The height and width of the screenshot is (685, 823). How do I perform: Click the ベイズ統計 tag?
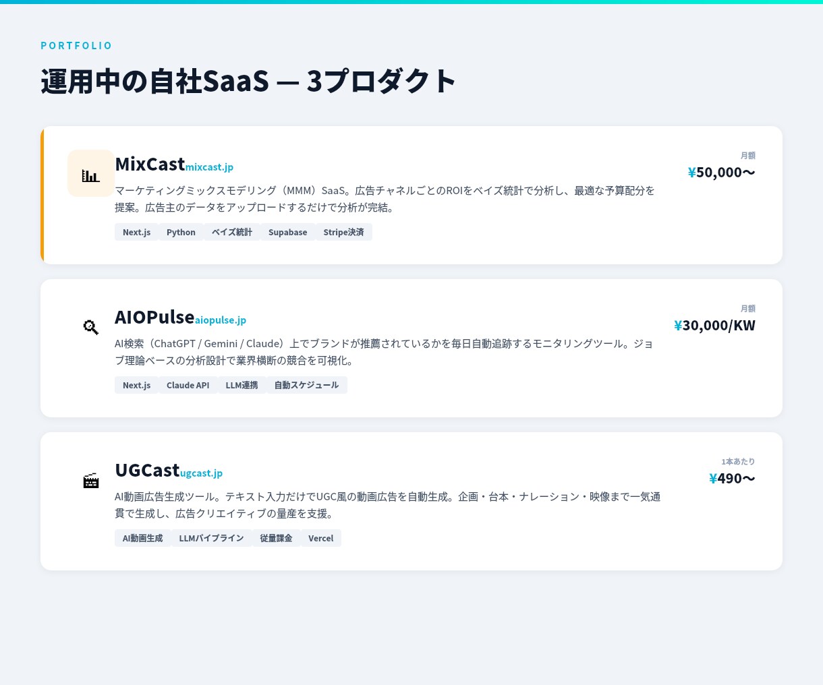tap(232, 232)
